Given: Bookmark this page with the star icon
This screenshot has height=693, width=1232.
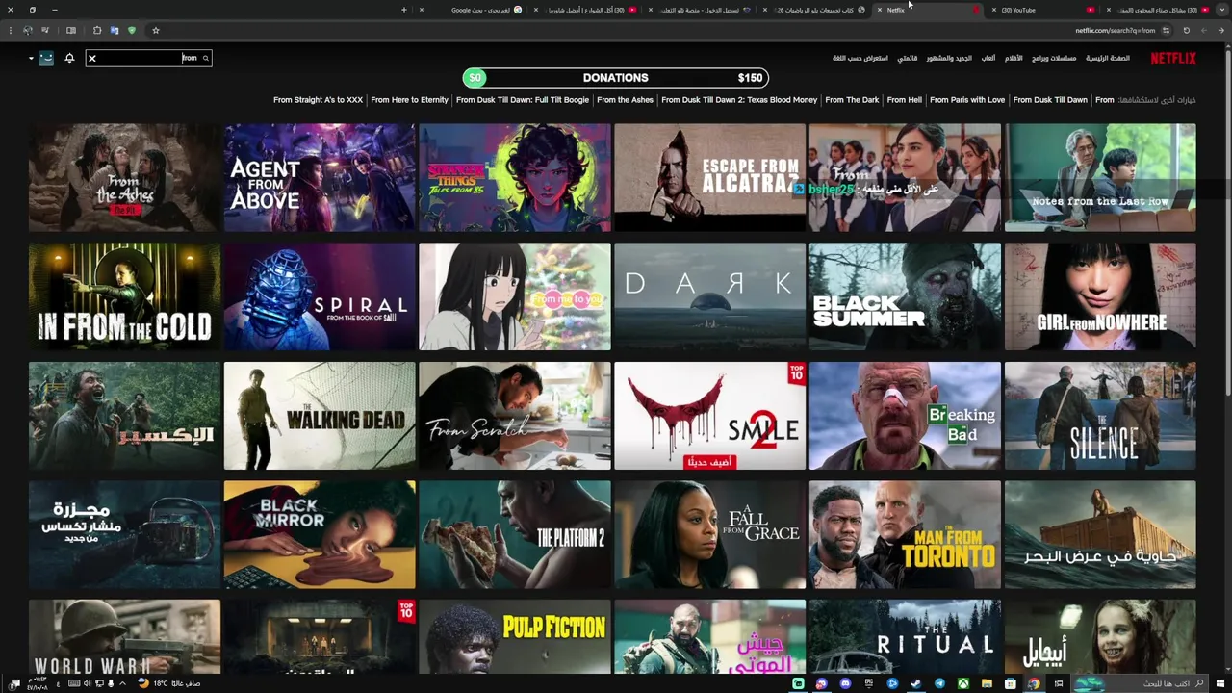Looking at the screenshot, I should (x=155, y=30).
